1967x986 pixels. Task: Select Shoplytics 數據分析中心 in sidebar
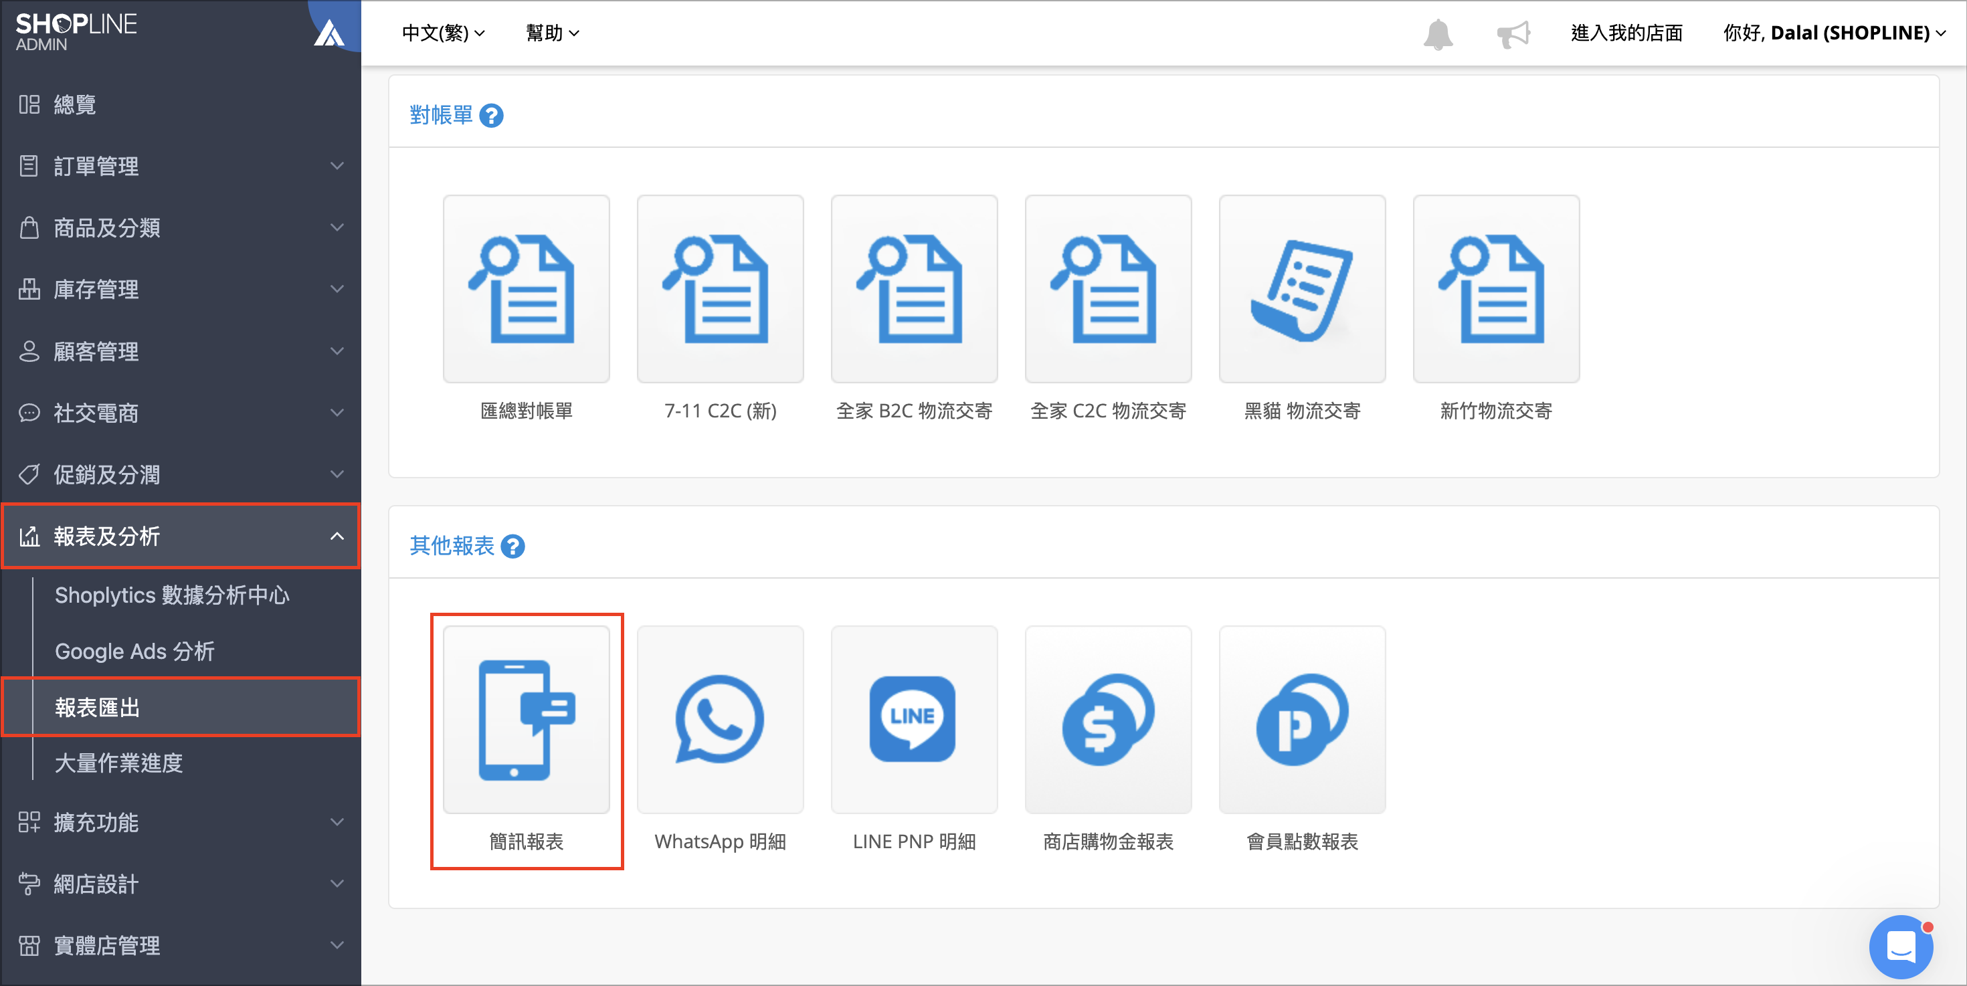click(x=172, y=595)
